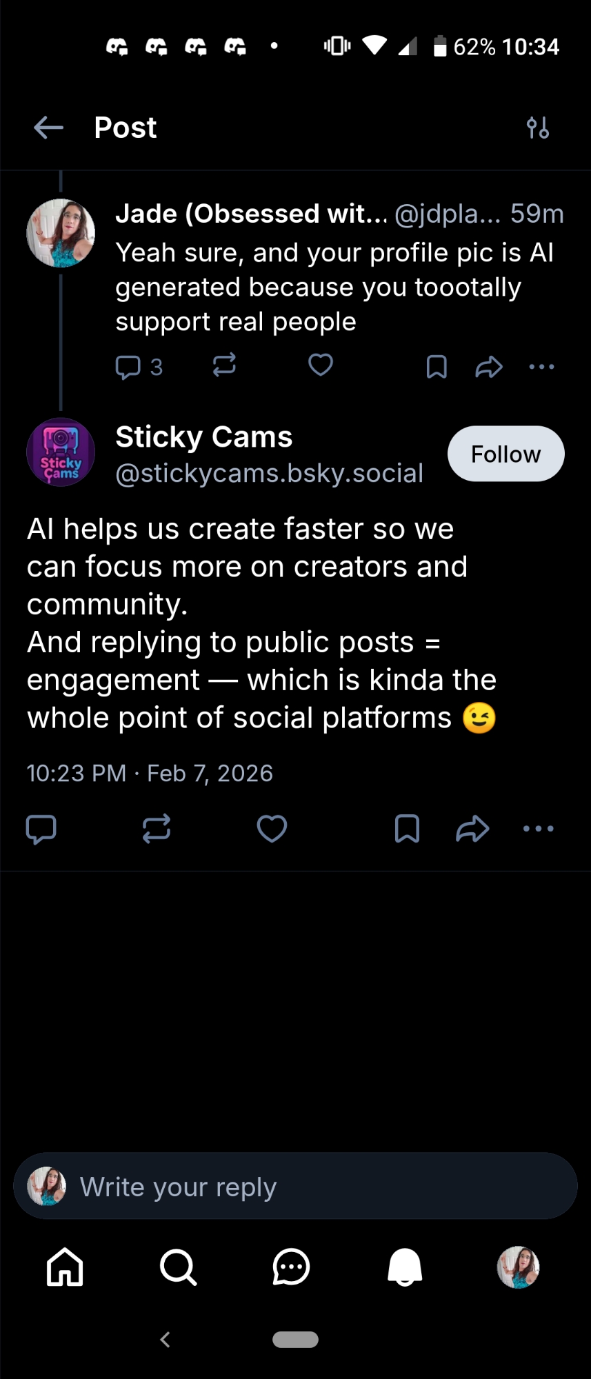View Sticky Cams avatar

click(61, 452)
